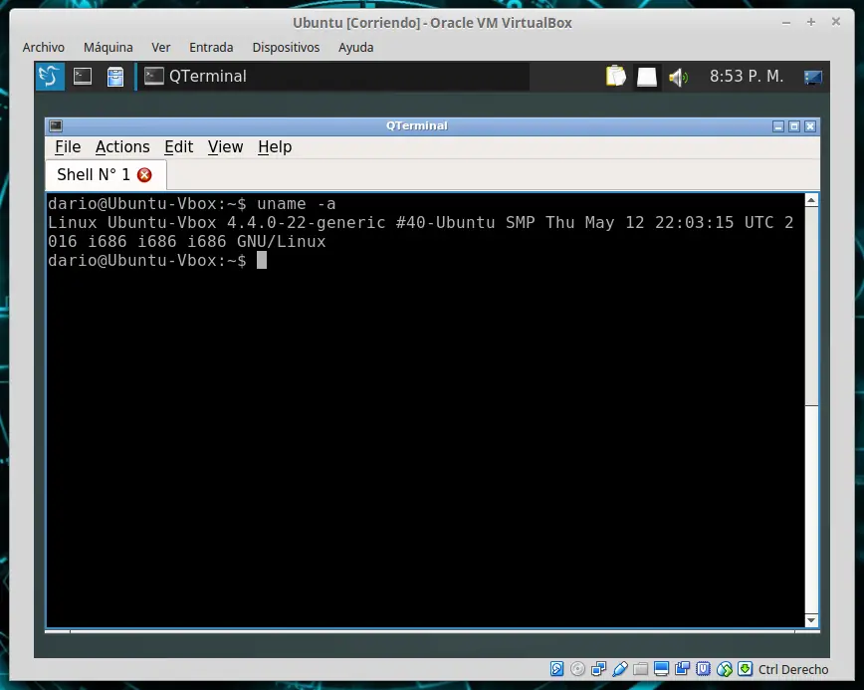Click the 'Ctrl Derecho' host key label
This screenshot has height=690, width=864.
click(x=793, y=670)
